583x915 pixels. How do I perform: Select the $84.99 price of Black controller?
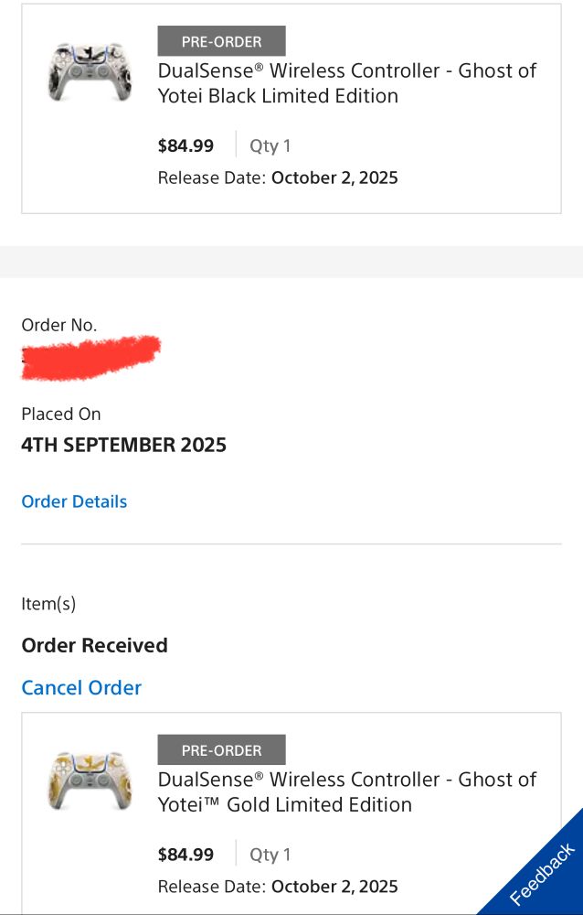pyautogui.click(x=186, y=145)
